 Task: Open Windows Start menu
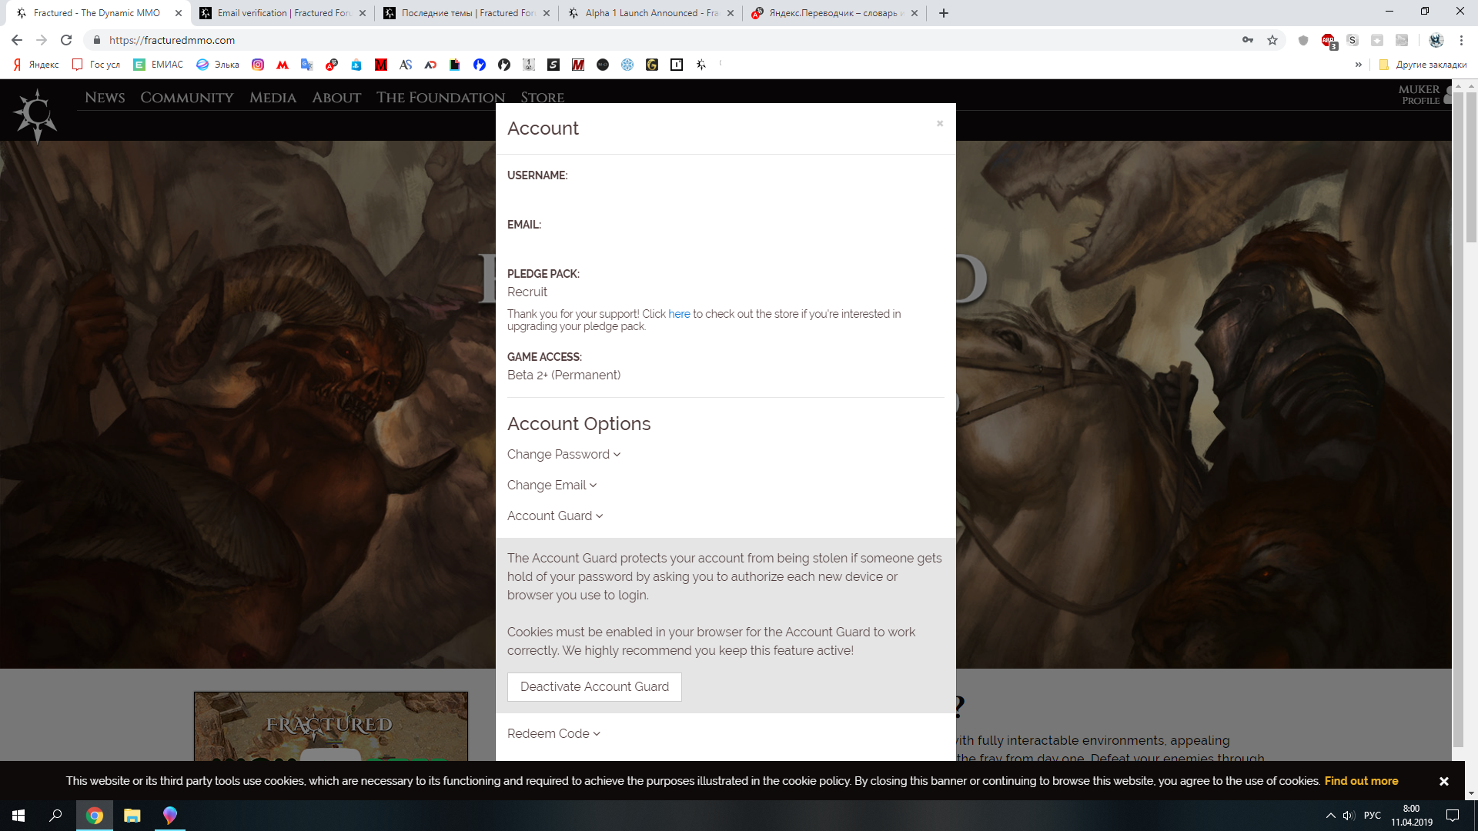[18, 816]
